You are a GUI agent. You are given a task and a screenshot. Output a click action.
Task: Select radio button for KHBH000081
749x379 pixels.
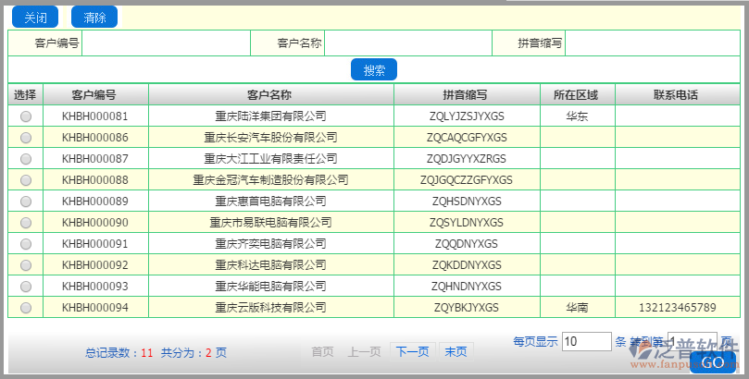click(26, 116)
